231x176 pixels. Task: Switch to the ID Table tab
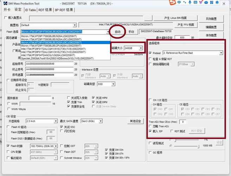pyautogui.click(x=30, y=10)
